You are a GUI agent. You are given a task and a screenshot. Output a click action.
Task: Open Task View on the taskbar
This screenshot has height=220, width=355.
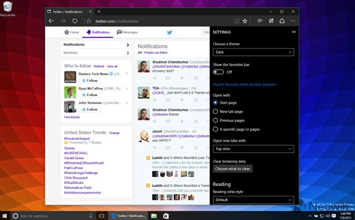[x=102, y=216]
